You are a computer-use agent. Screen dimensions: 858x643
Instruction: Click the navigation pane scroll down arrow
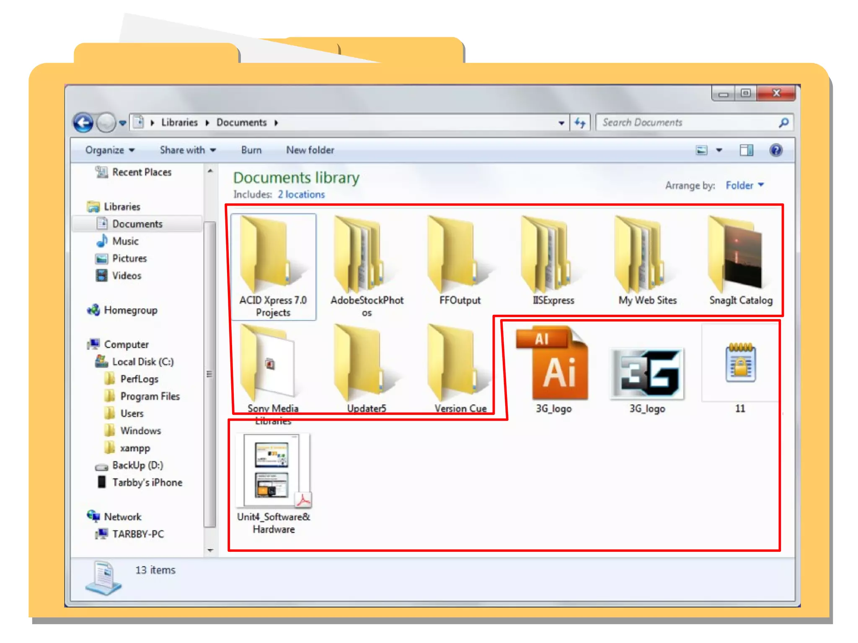pyautogui.click(x=210, y=550)
